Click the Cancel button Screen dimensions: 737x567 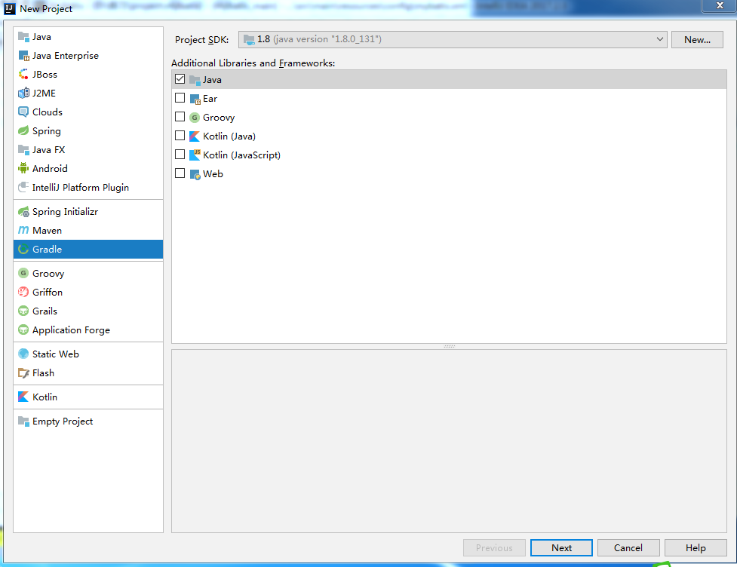[x=628, y=547]
